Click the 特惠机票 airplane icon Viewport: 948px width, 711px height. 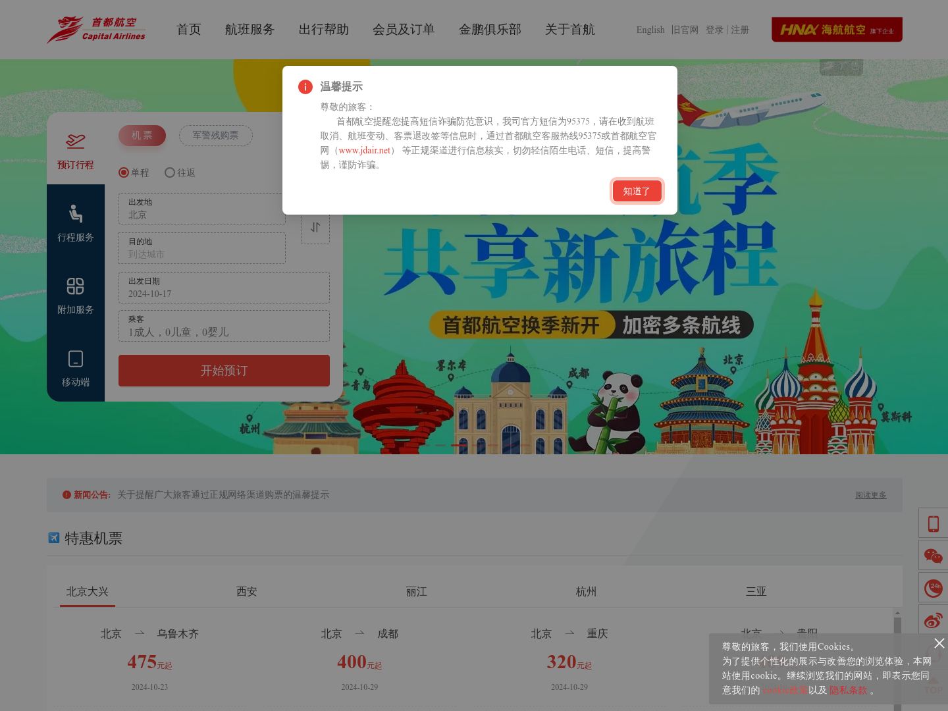(x=54, y=538)
